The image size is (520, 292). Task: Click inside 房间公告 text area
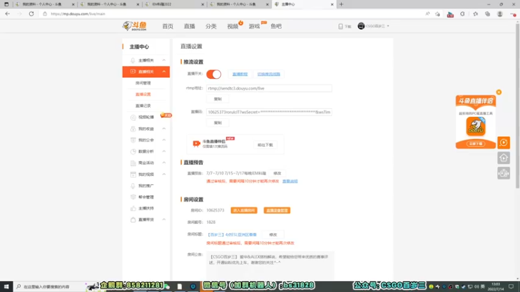[270, 265]
